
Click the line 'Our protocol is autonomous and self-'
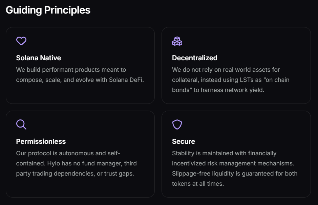pyautogui.click(x=68, y=153)
